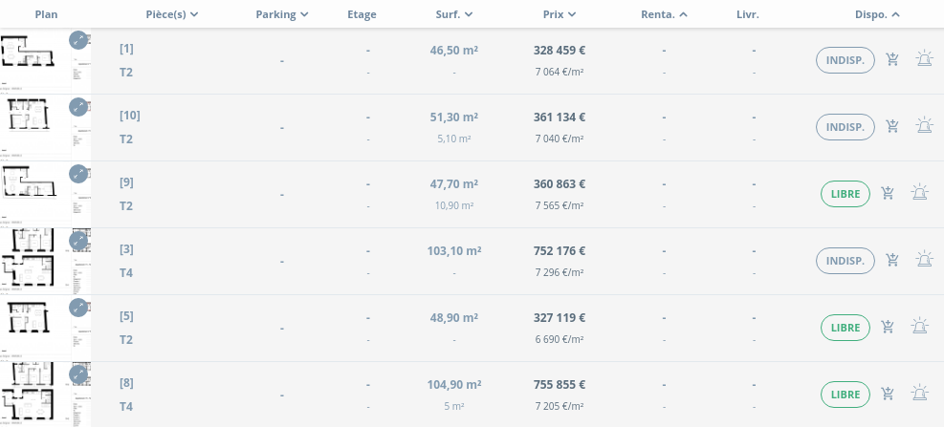
Task: Click the INDISP. badge for lot [1]
Action: (x=845, y=60)
